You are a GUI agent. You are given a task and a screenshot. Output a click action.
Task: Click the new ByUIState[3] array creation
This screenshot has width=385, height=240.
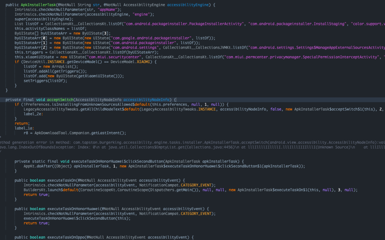tap(92, 33)
